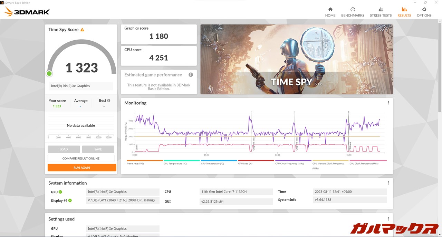
Task: Toggle CPU Clock Frequency legend swatch
Action: 293,161
